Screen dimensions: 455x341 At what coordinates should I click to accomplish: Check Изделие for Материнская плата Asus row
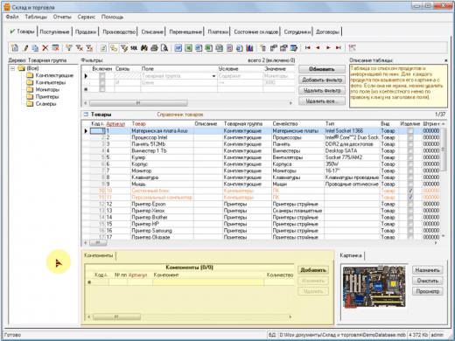tap(410, 131)
